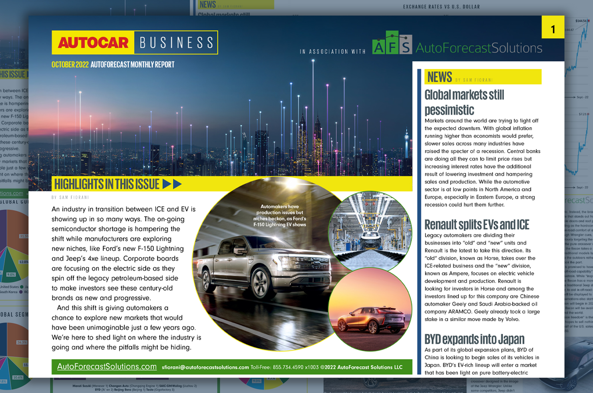
Task: Click the Autocar red logo
Action: point(93,43)
